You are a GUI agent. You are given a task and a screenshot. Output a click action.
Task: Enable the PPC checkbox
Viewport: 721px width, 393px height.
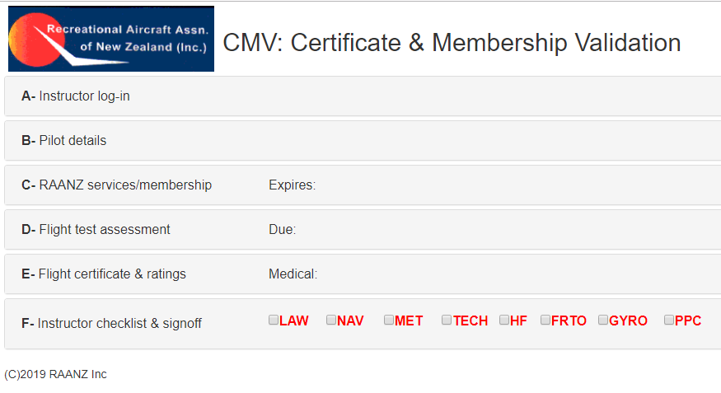[x=669, y=320]
